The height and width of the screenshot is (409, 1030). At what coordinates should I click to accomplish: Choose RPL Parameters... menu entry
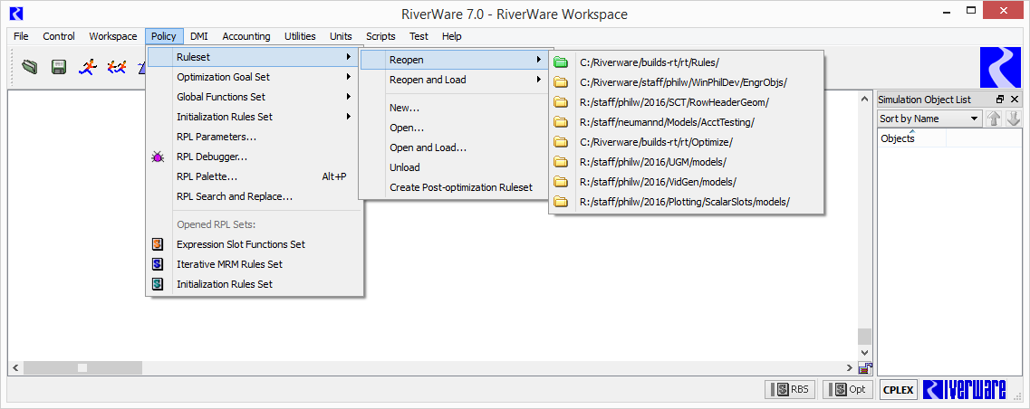[x=255, y=137]
